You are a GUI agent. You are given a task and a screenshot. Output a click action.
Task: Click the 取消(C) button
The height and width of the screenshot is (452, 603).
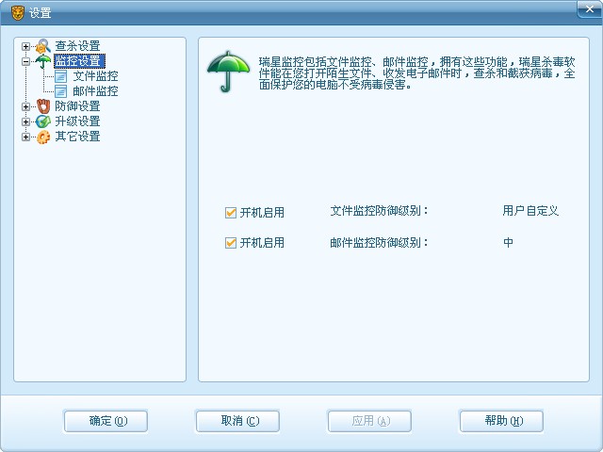[x=237, y=421]
